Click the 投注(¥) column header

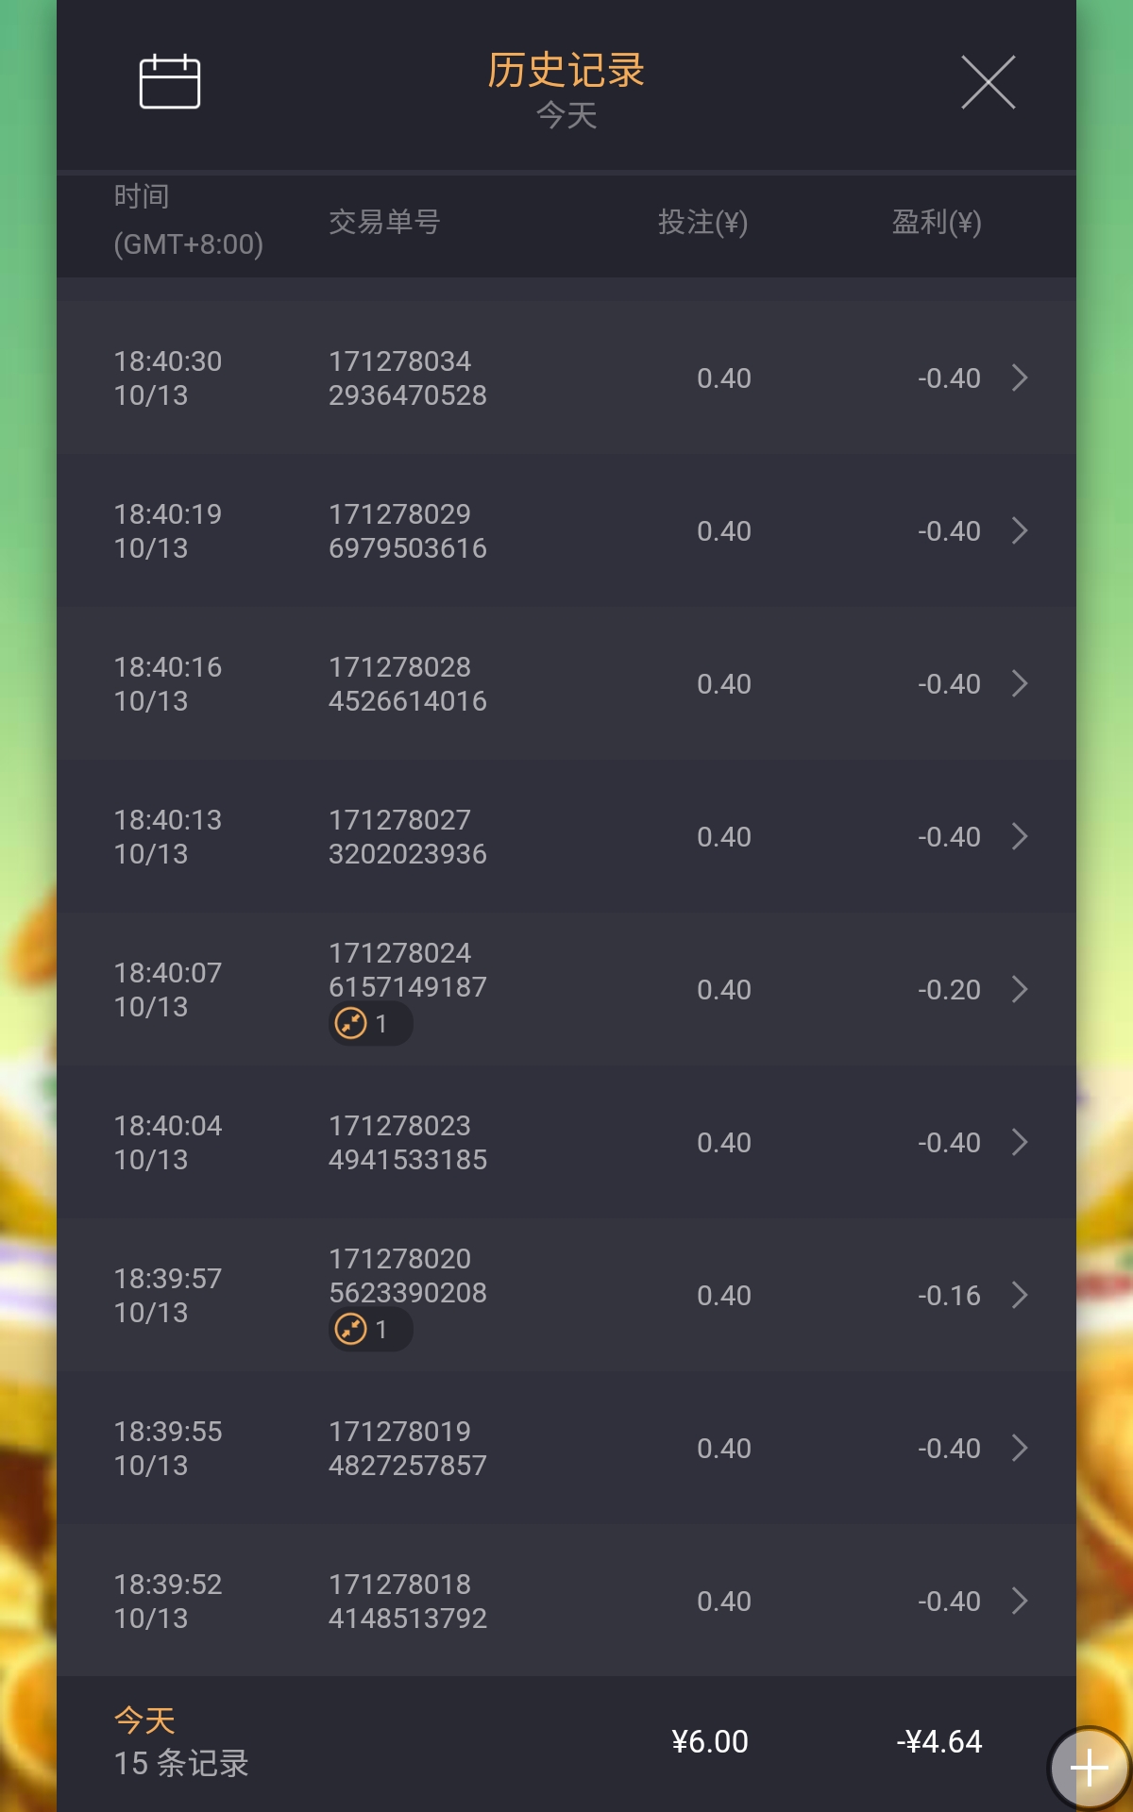(x=702, y=223)
